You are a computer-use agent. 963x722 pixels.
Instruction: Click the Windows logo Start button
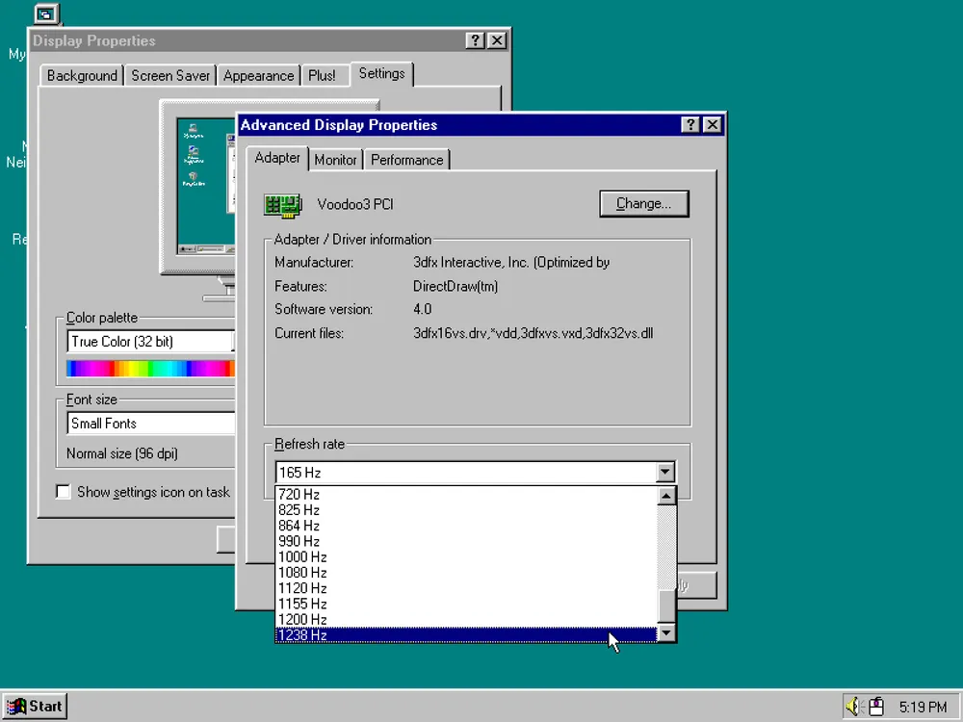click(35, 706)
